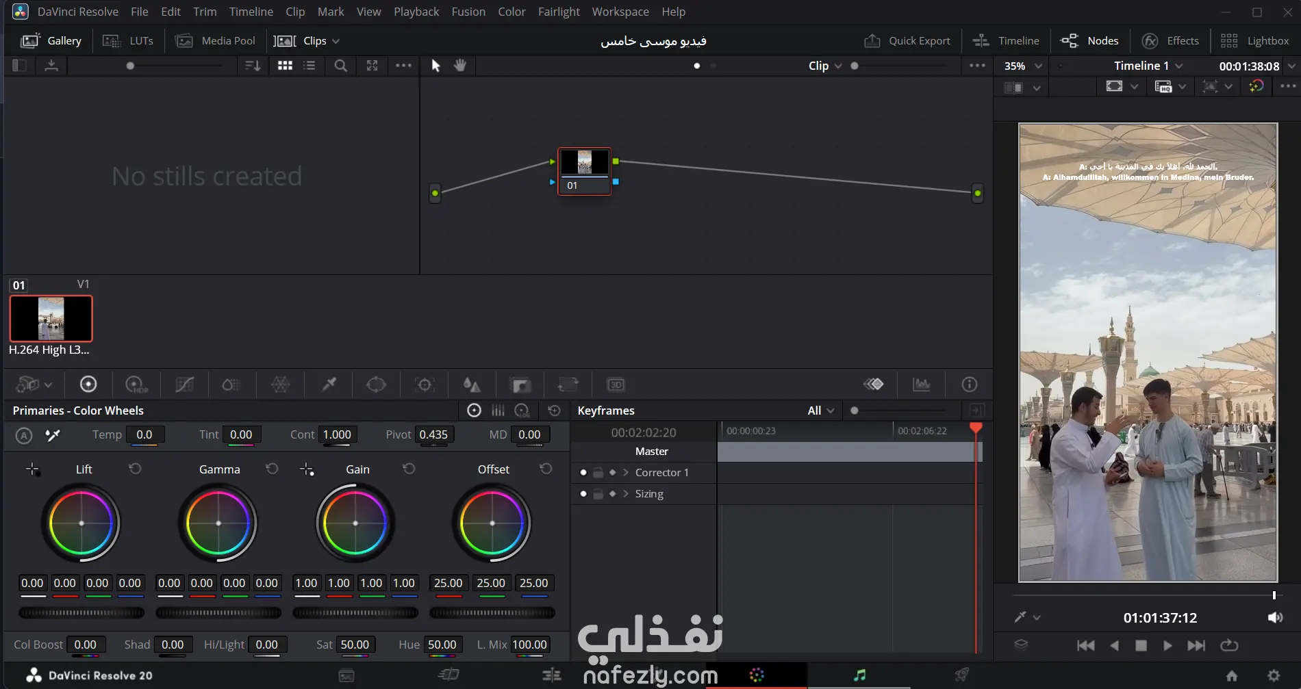
Task: Open the Color Warper palette
Action: 281,385
